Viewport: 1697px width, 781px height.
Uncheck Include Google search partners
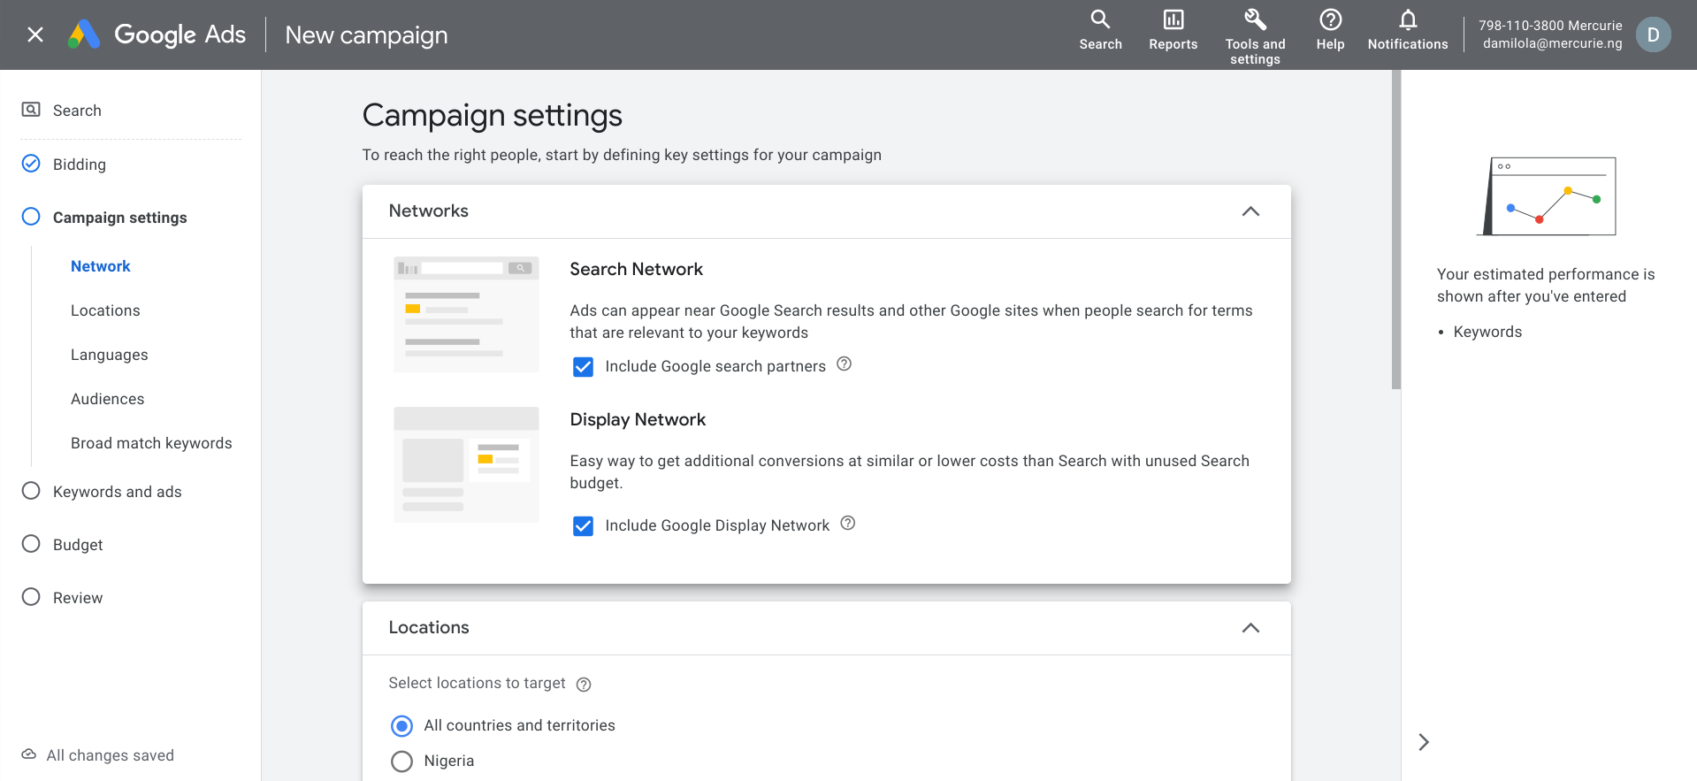pyautogui.click(x=584, y=366)
